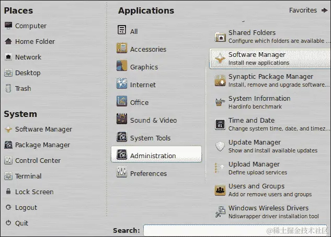331x237 pixels.
Task: Open Home Folder label in Places
Action: tap(35, 42)
